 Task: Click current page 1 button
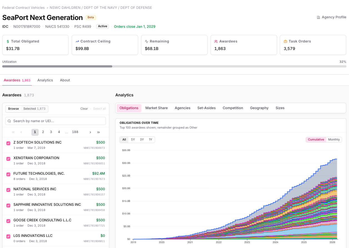[35, 132]
